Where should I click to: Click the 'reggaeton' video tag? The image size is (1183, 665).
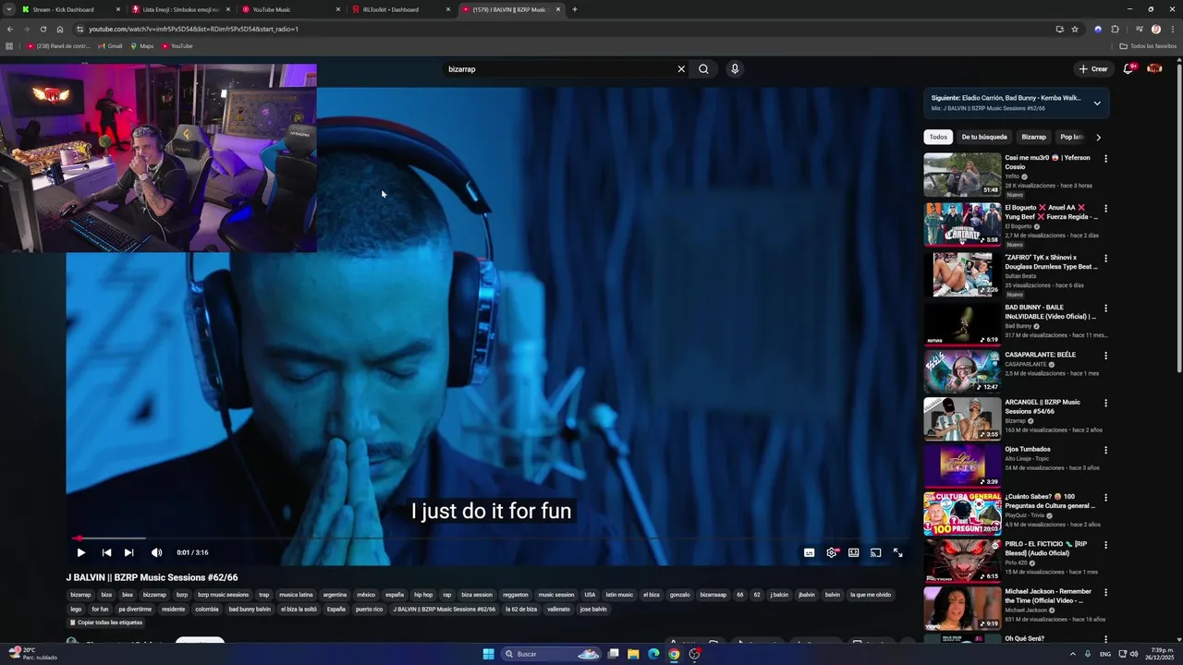516,595
